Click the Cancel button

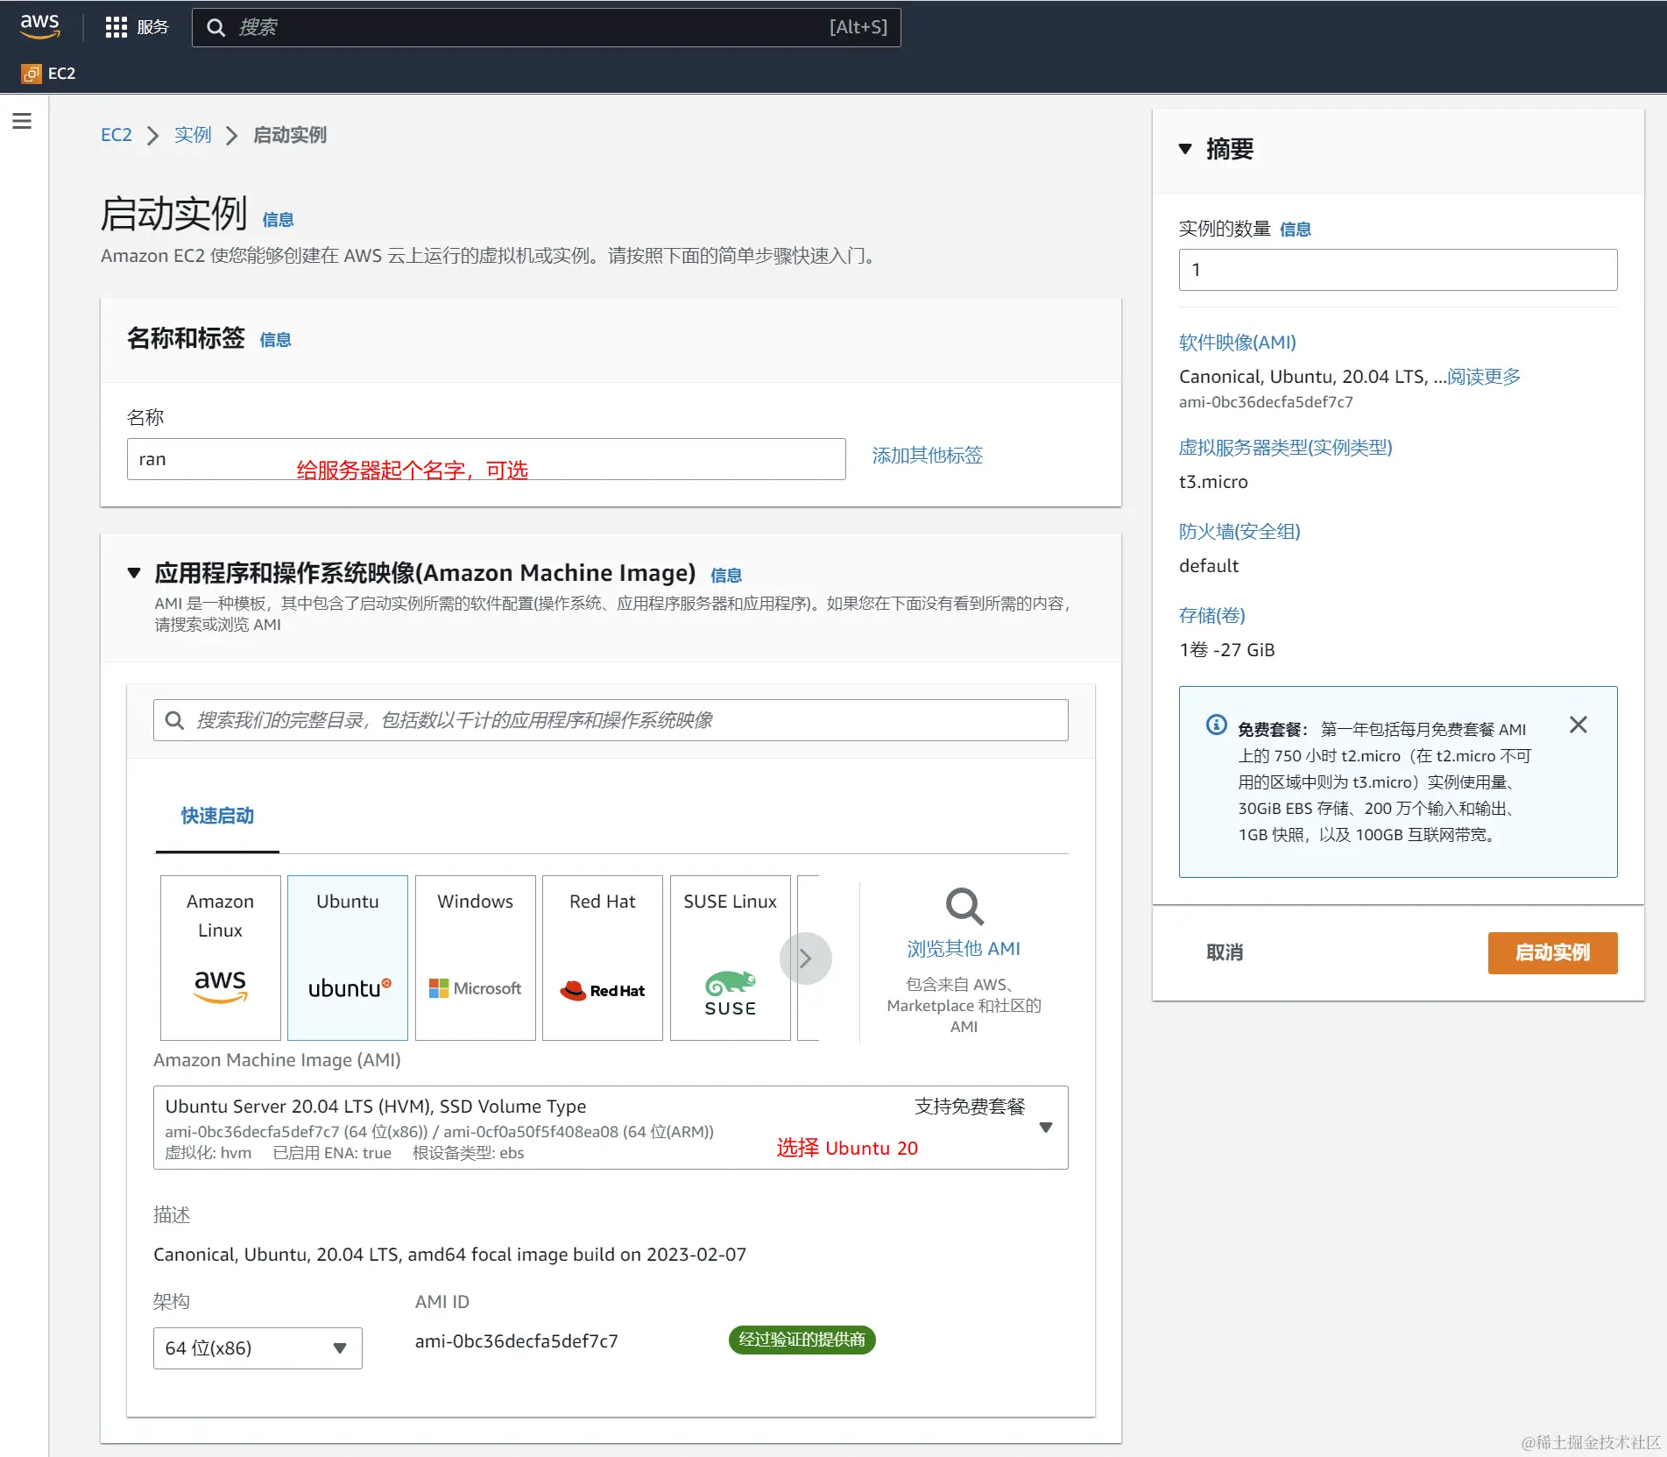tap(1224, 953)
